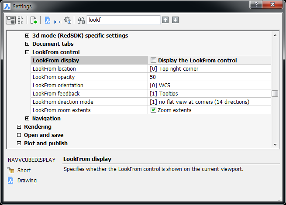Click the BricsCAD logo in title bar

point(7,6)
